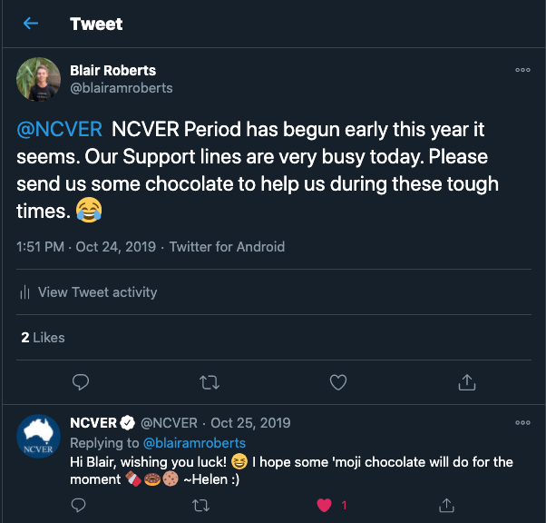Like Blair Roberts' main tweet
Viewport: 546px width, 523px height.
337,382
